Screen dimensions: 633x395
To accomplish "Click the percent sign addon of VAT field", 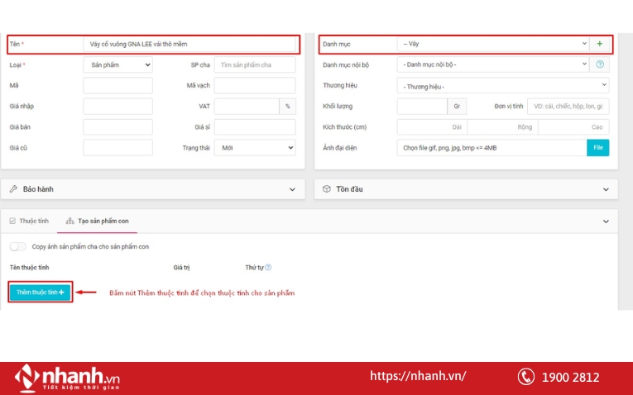I will pos(287,106).
